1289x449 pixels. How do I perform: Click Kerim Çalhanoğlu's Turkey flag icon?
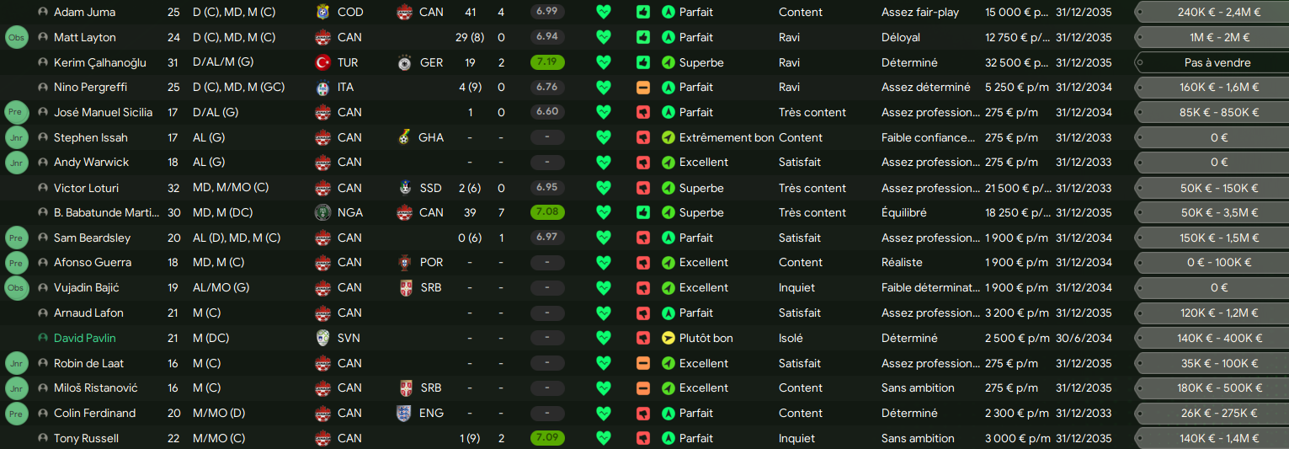(x=322, y=63)
